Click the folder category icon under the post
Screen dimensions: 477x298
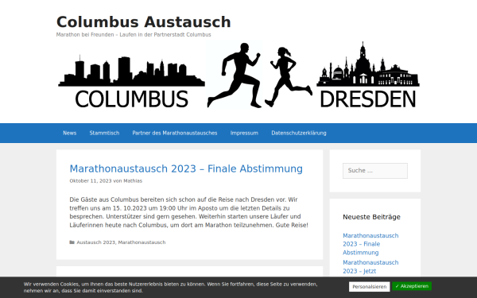(x=72, y=242)
